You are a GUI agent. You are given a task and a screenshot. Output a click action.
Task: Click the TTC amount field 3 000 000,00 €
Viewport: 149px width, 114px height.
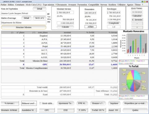(65, 23)
